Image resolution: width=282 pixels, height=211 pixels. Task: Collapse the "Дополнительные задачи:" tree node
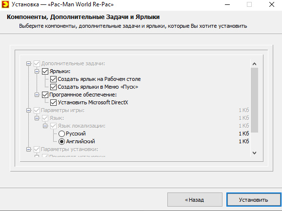click(28, 63)
